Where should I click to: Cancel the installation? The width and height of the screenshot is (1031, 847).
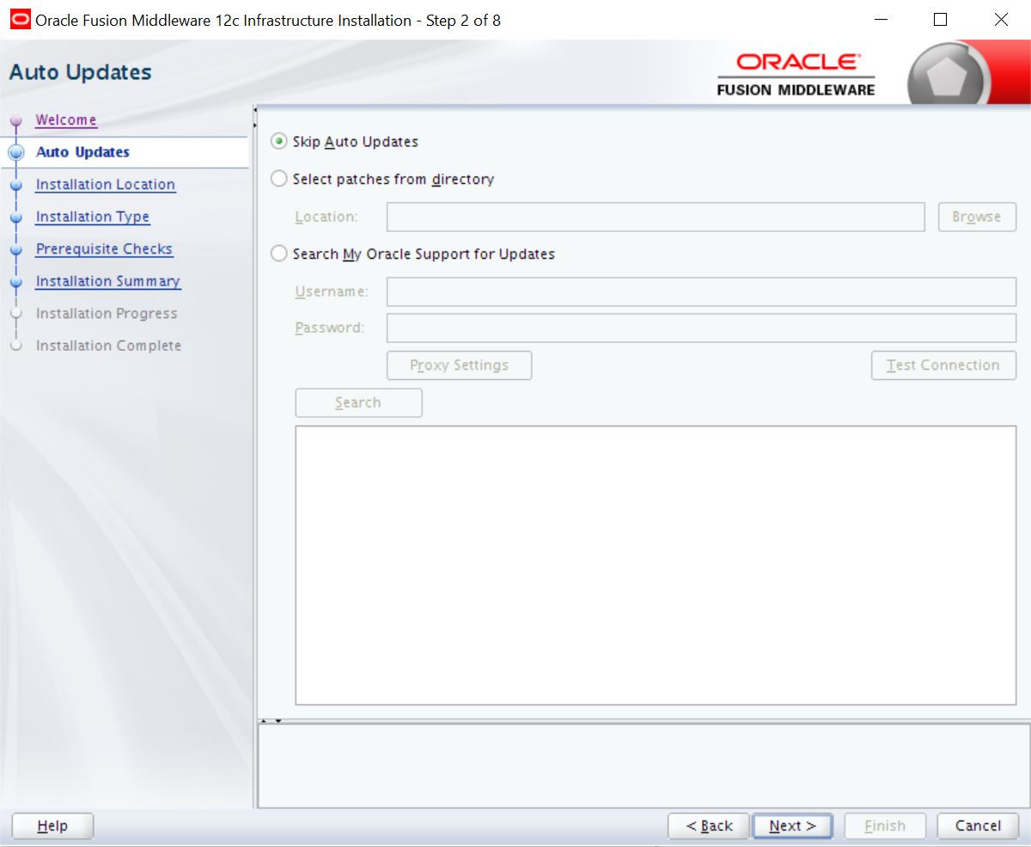point(978,826)
